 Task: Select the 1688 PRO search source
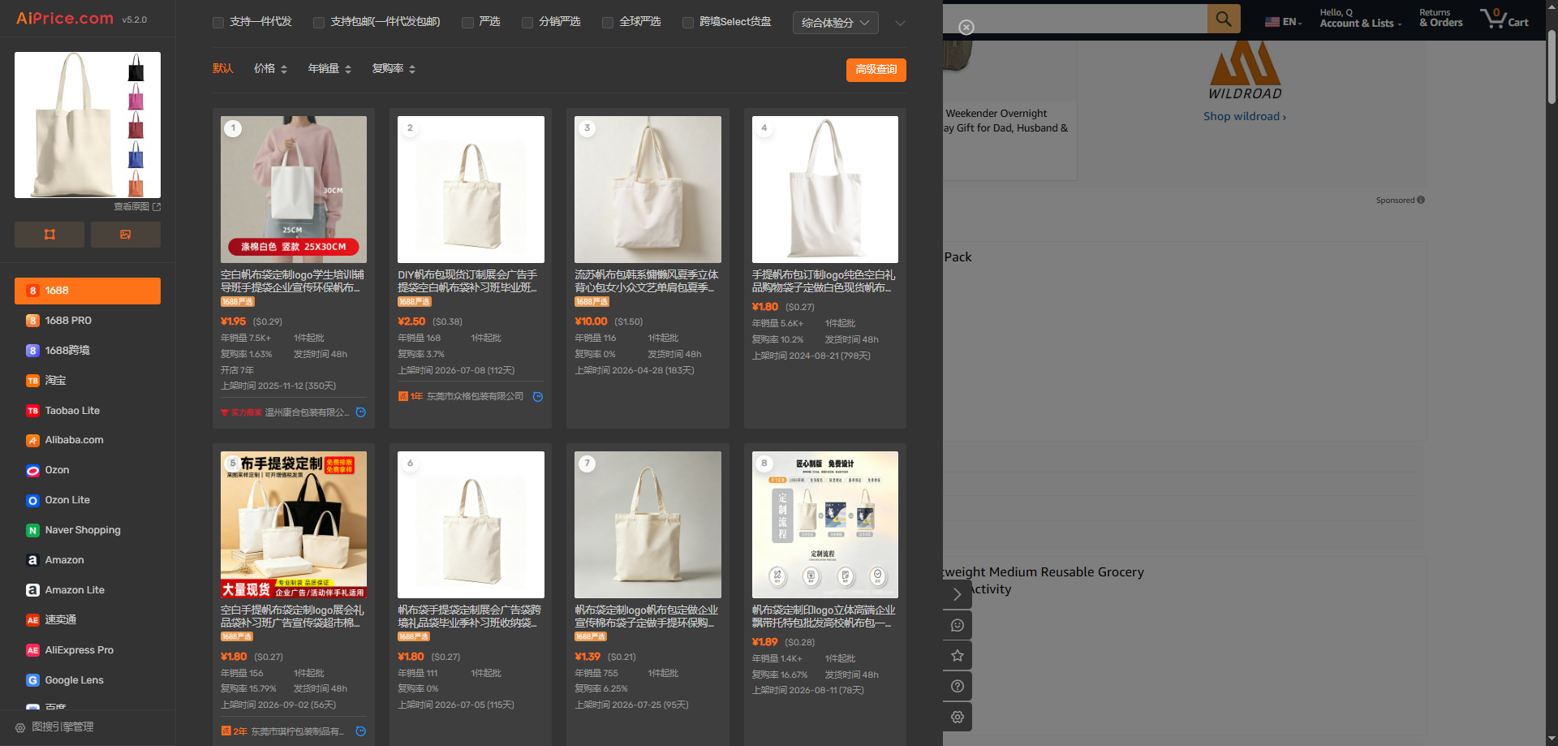coord(88,321)
